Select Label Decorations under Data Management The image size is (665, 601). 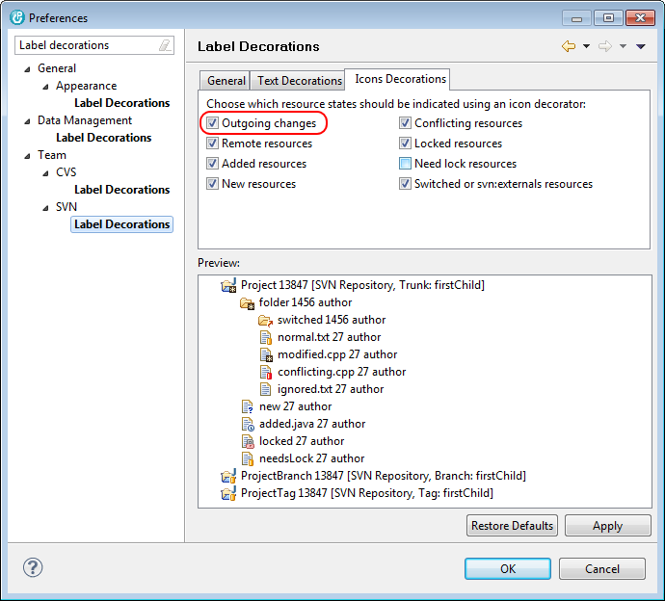pyautogui.click(x=103, y=138)
